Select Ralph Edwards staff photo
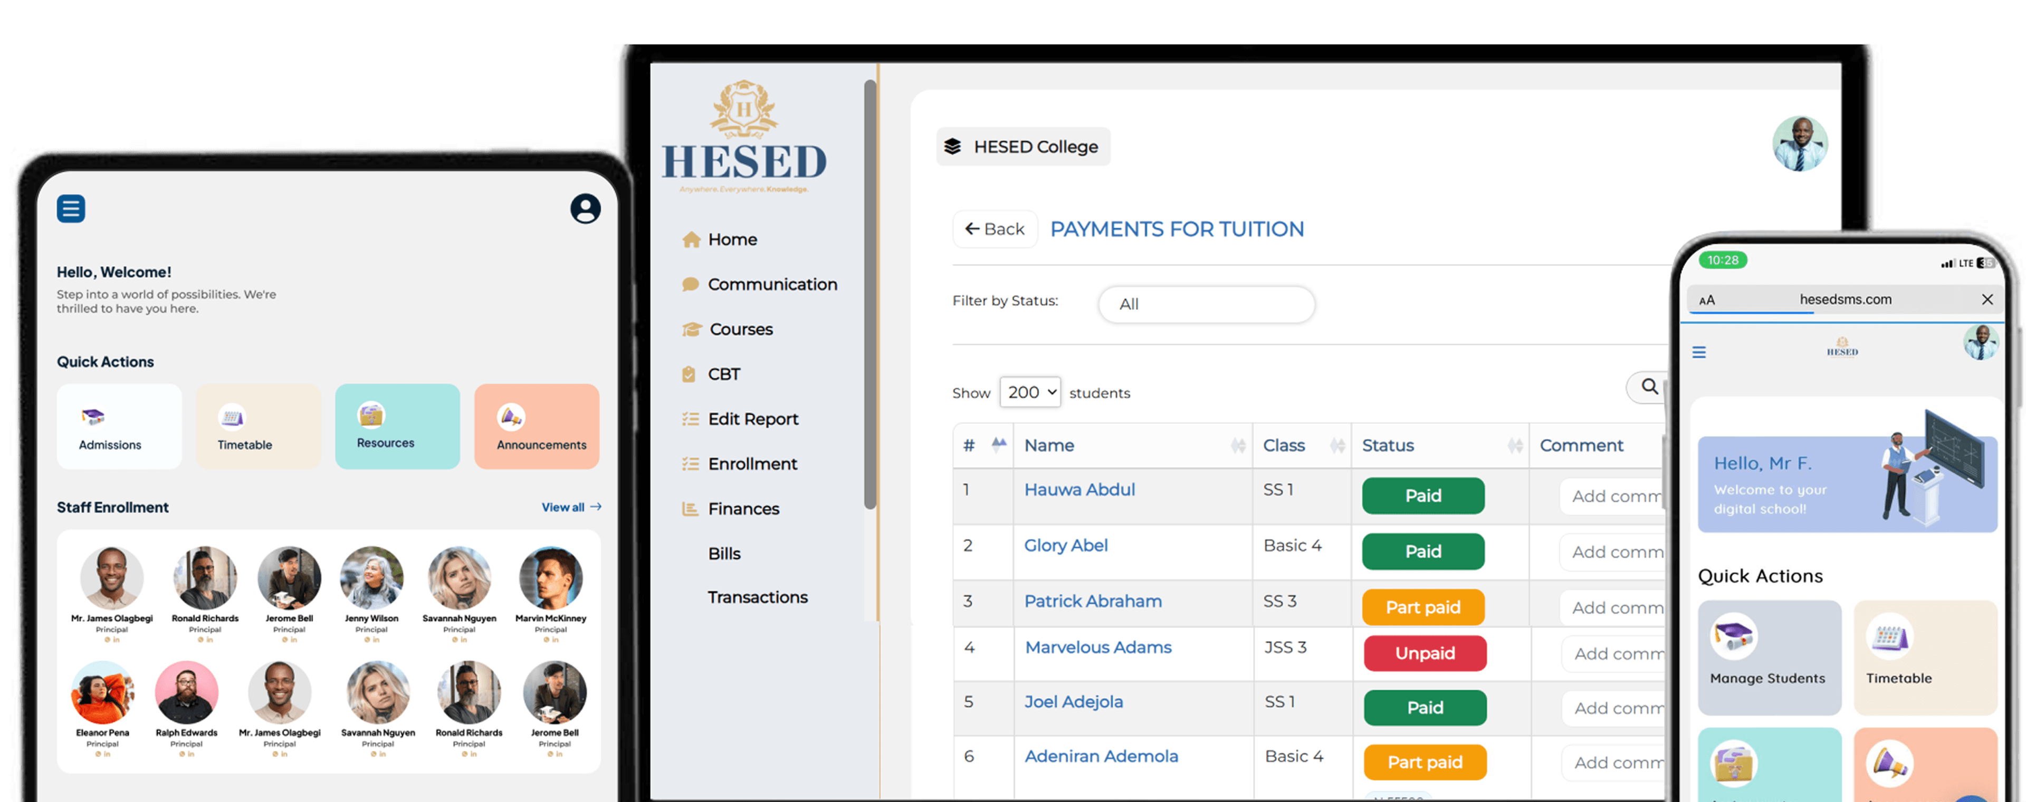 coord(186,692)
